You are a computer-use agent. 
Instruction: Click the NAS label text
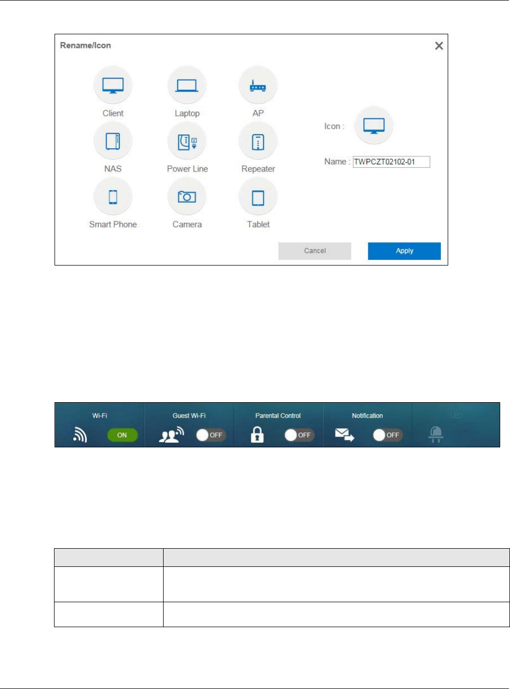113,169
